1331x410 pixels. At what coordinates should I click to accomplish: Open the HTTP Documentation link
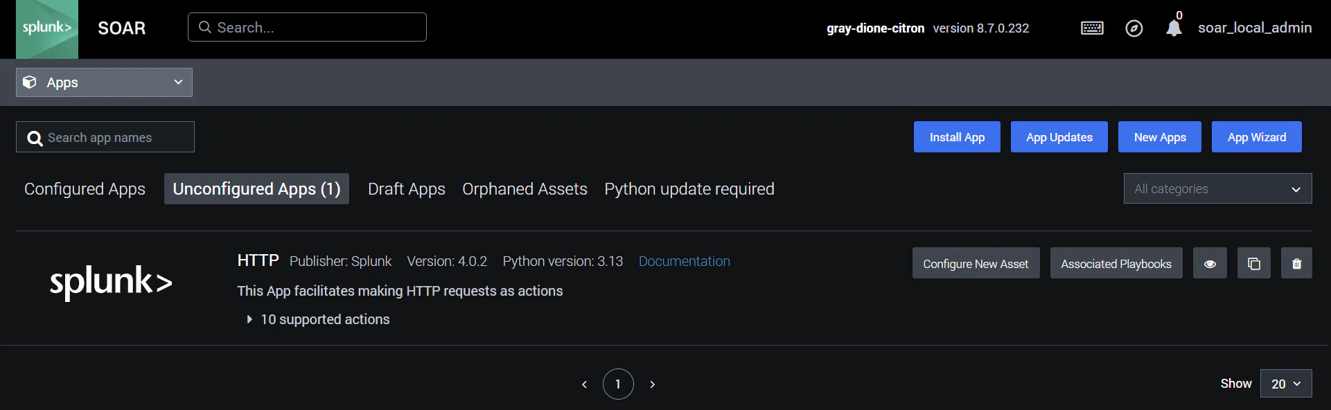(684, 261)
